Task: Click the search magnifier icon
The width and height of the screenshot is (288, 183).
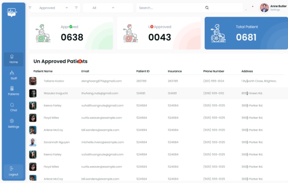Action: (207, 8)
